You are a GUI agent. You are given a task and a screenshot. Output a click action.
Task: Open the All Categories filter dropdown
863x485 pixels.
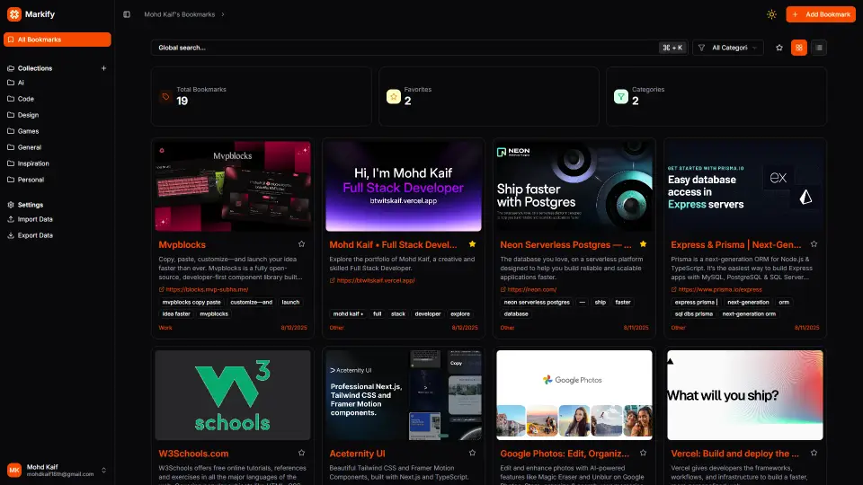pyautogui.click(x=728, y=48)
